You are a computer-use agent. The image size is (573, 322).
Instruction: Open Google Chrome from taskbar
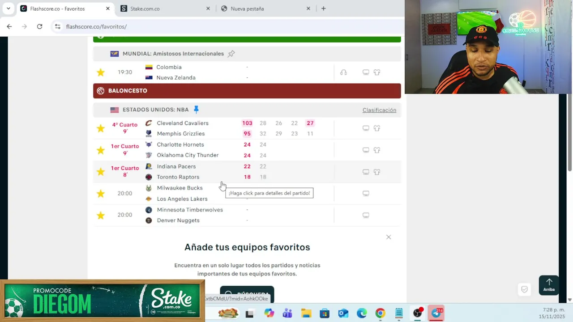coord(380,313)
